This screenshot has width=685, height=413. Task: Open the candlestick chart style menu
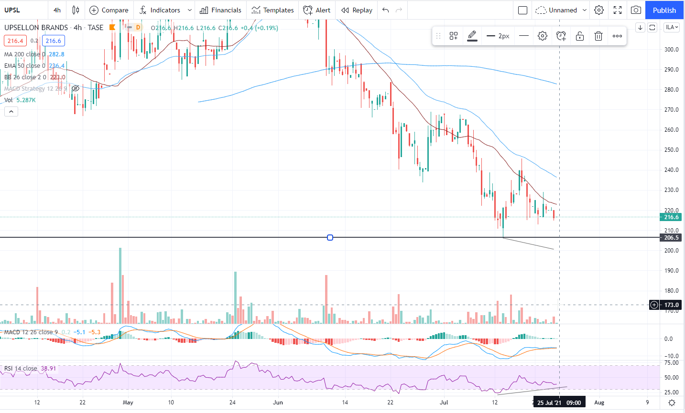(x=76, y=10)
